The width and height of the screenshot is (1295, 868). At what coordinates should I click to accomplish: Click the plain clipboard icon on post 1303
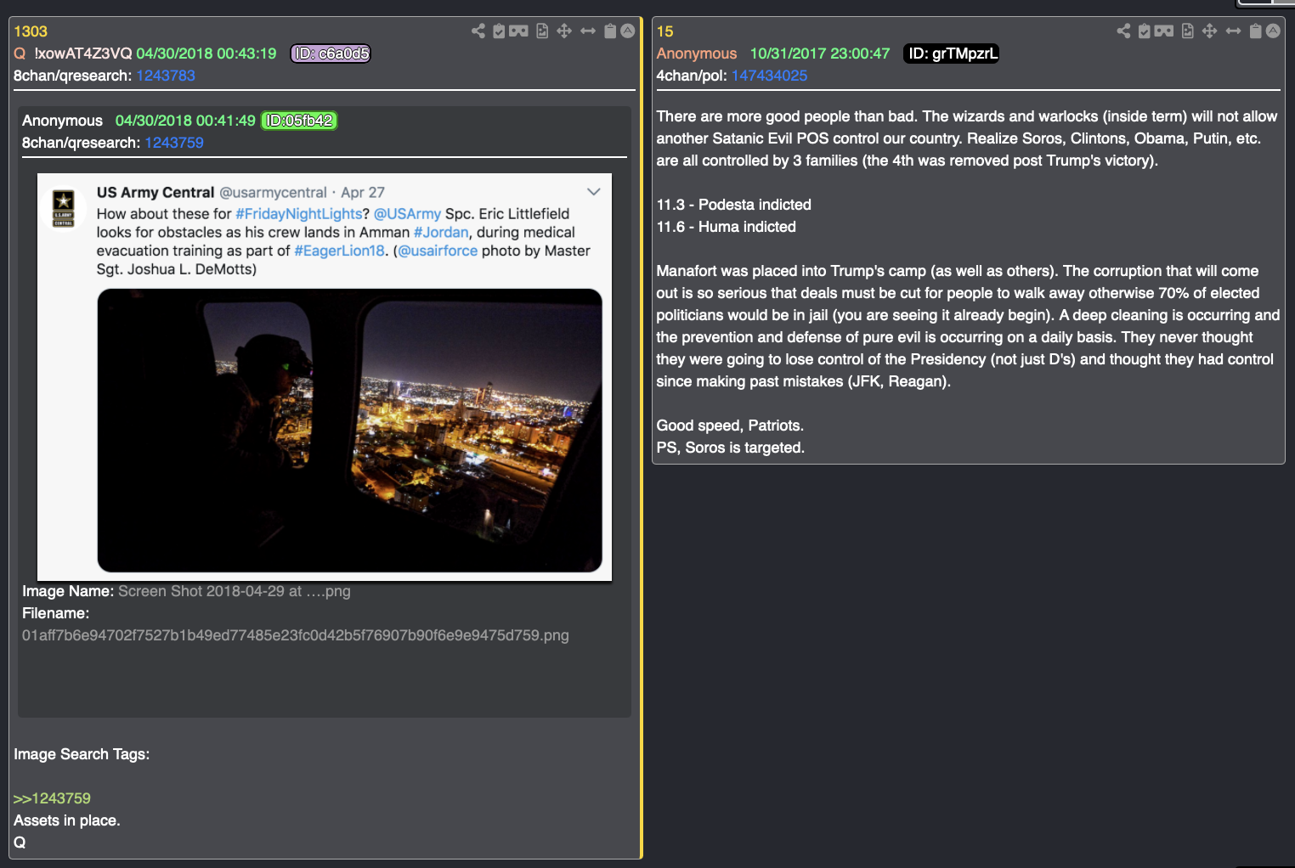point(610,31)
